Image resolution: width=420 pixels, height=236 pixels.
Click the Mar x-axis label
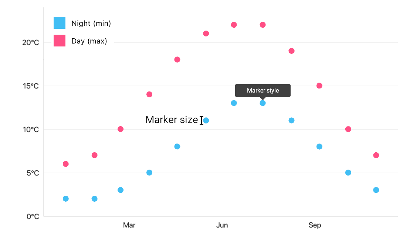click(129, 225)
